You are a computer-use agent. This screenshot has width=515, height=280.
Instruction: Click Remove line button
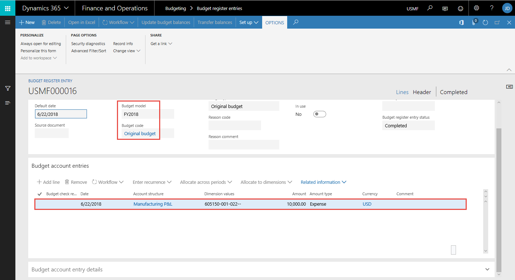76,182
